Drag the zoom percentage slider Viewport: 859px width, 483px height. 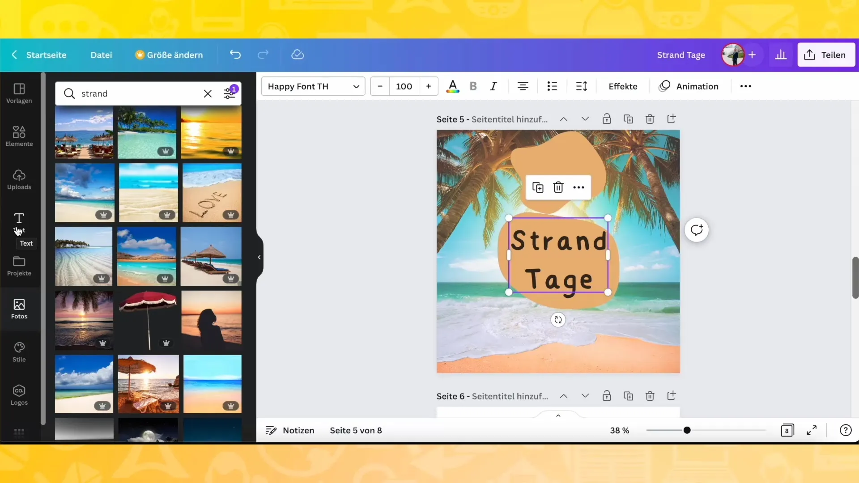tap(687, 429)
